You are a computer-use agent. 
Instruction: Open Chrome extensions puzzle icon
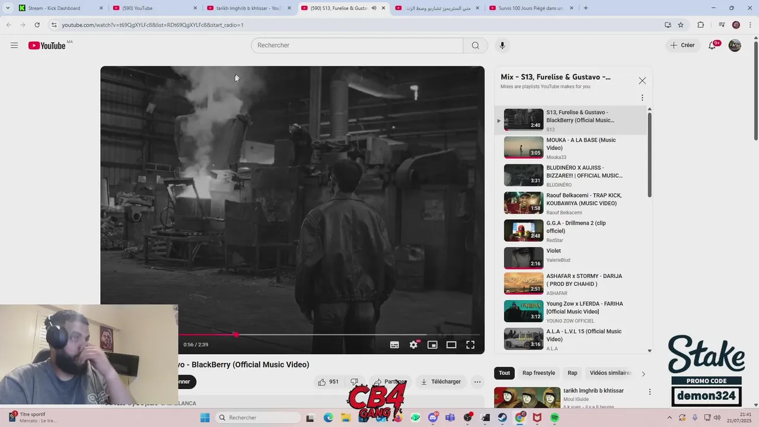click(x=701, y=25)
